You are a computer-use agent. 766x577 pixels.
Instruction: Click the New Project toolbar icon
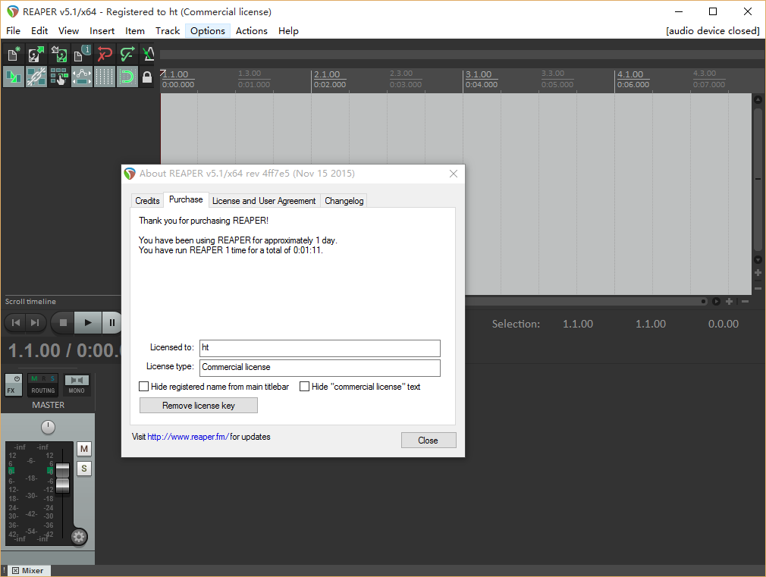(x=14, y=54)
